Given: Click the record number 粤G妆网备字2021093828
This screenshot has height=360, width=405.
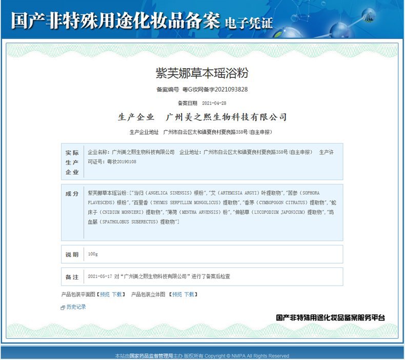Looking at the screenshot, I should (x=215, y=90).
